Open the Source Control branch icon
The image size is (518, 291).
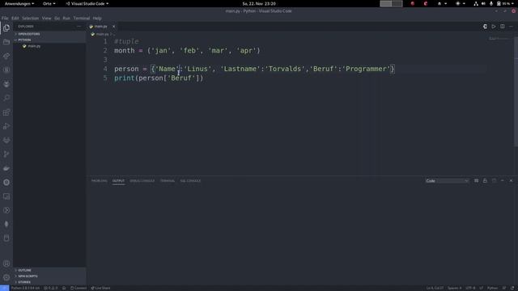pos(6,154)
